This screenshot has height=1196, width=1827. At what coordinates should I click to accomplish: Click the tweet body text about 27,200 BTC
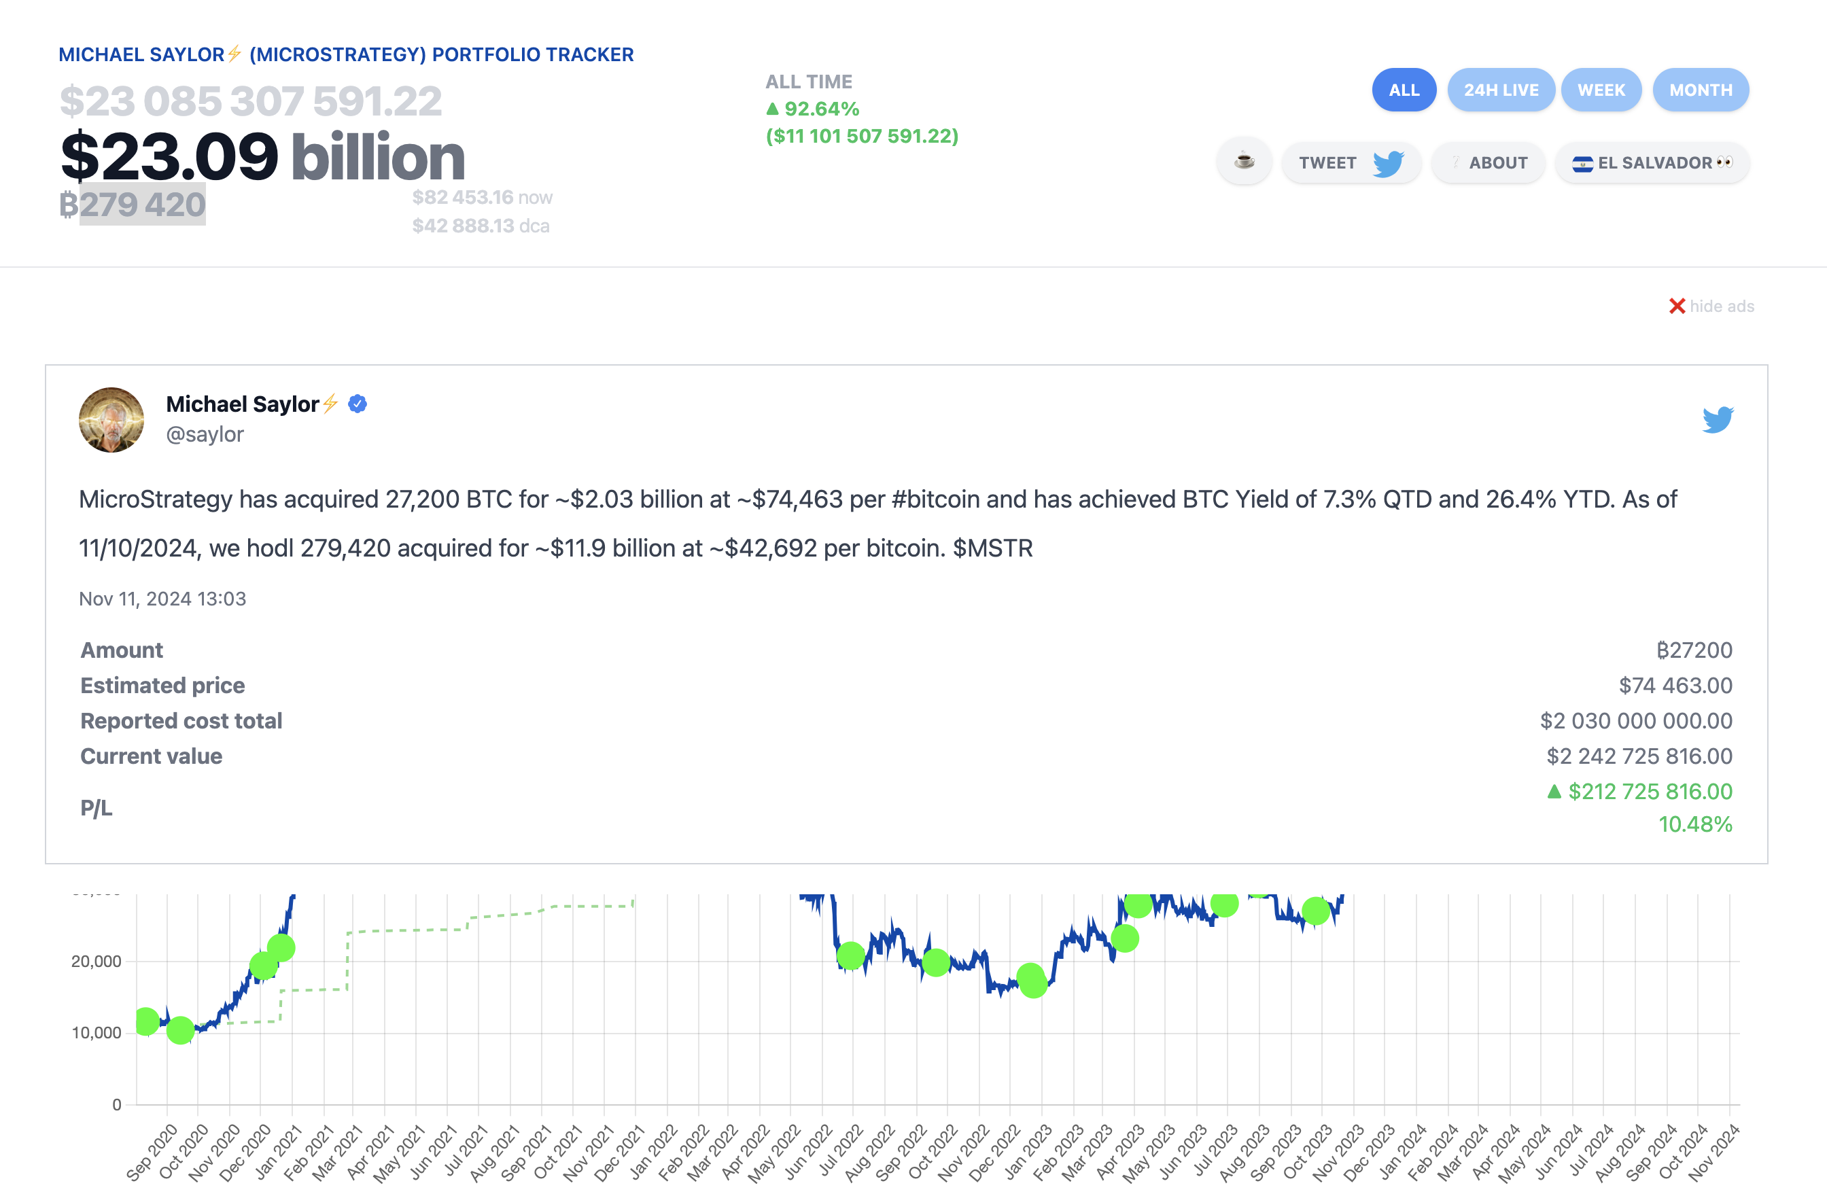click(x=877, y=523)
